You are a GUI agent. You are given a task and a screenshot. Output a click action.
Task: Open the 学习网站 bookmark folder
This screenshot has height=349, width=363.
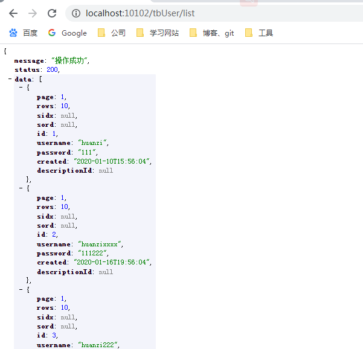(158, 33)
